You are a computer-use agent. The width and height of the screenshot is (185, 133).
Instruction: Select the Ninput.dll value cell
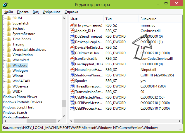tap(148, 69)
